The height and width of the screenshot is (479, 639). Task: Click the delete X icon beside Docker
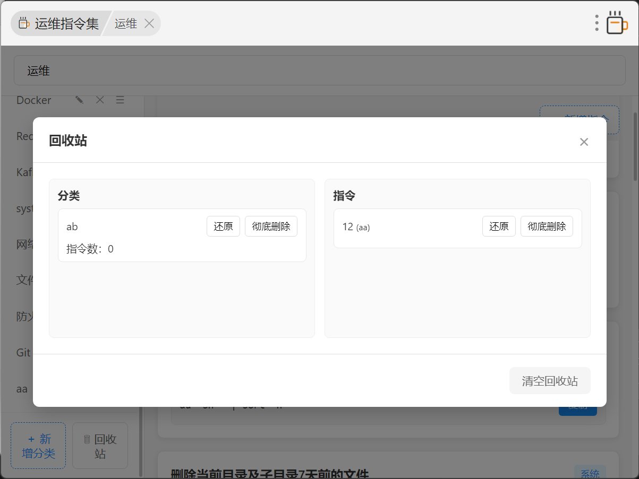100,100
